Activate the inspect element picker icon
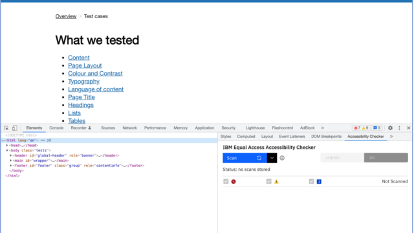 pyautogui.click(x=6, y=128)
